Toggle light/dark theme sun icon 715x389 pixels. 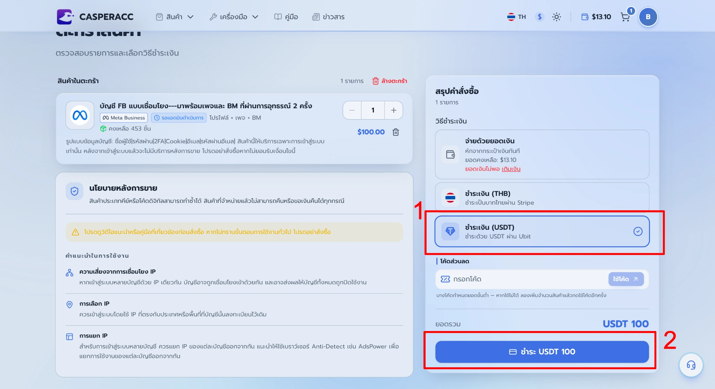coord(556,17)
